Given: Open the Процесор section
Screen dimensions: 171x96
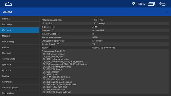Looking at the screenshot, I should point(20,25).
